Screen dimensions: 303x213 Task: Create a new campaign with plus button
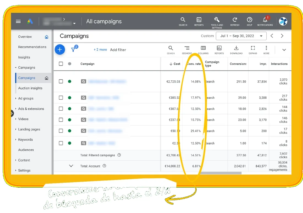60,50
